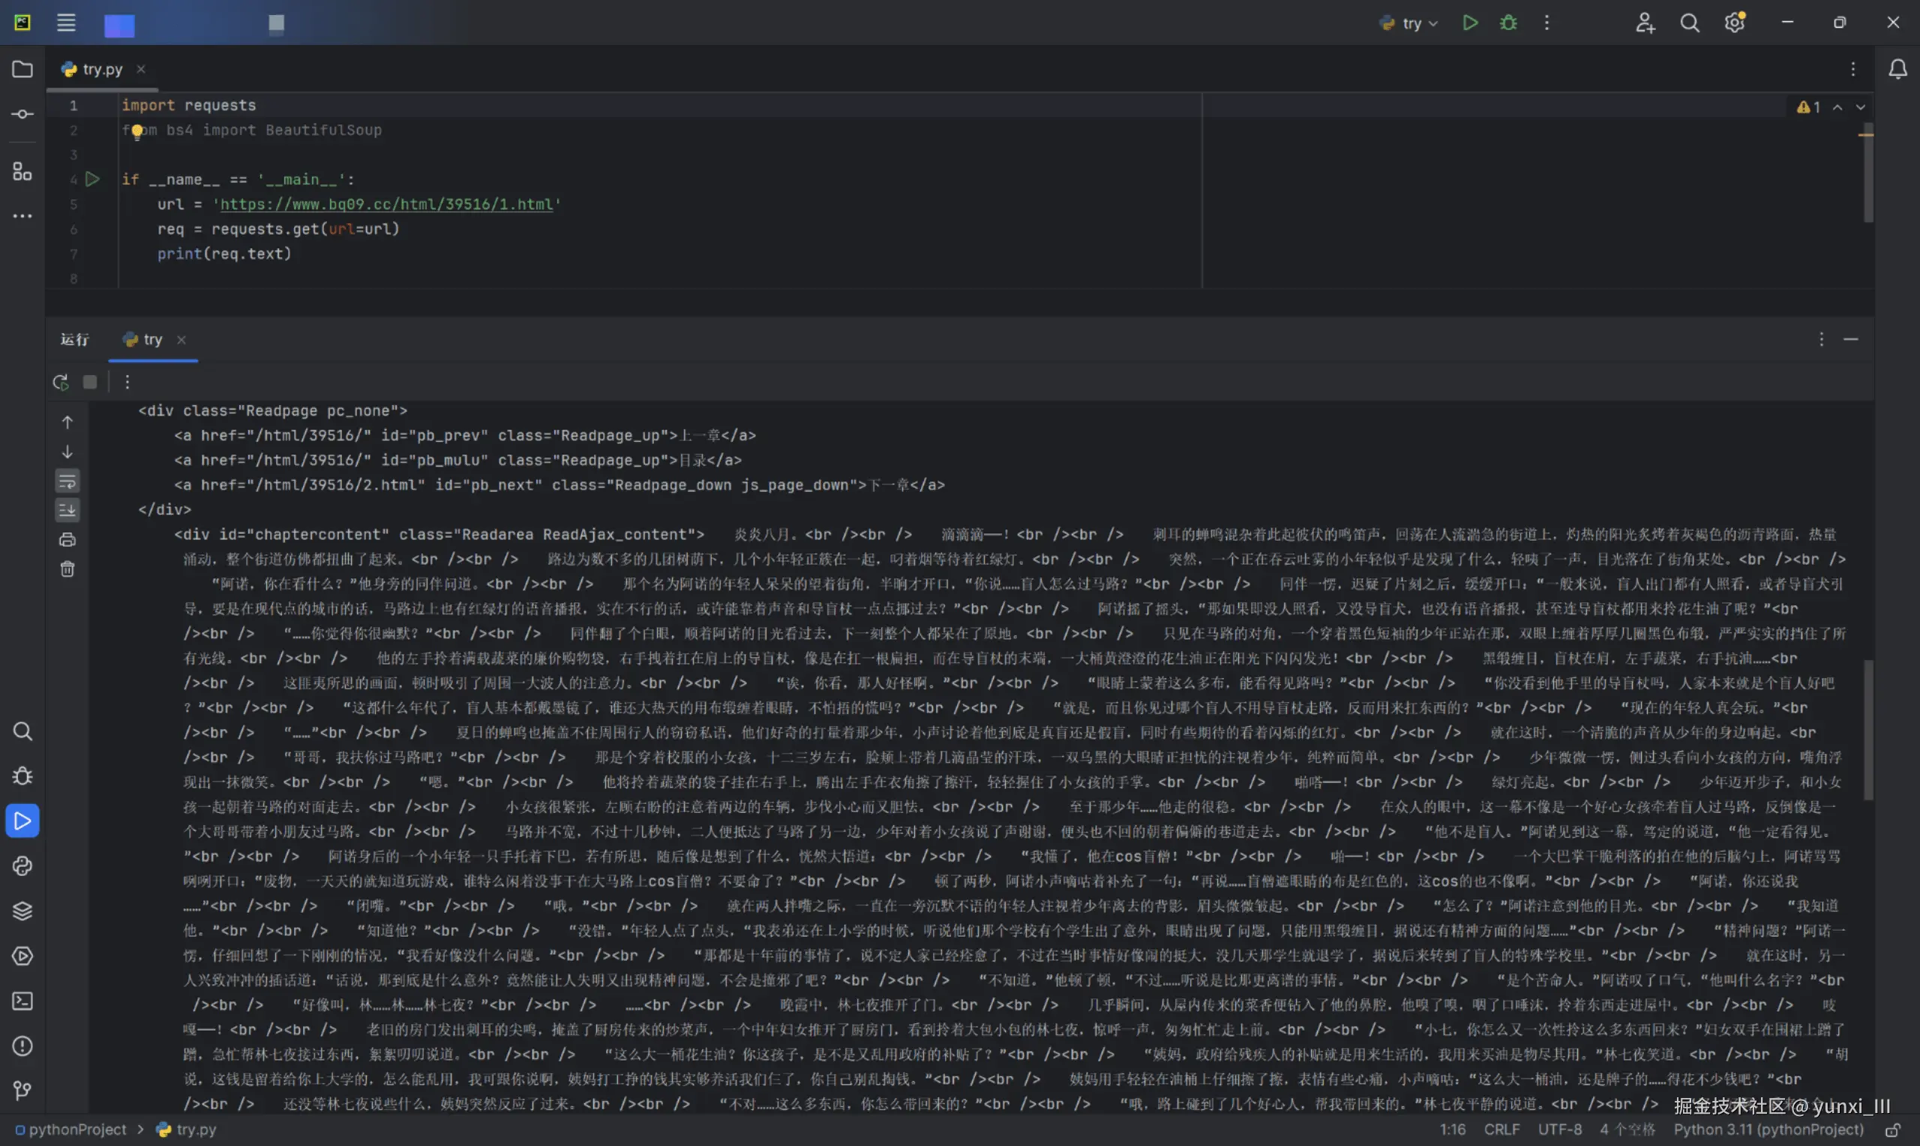Open the URL link in the code

coord(386,205)
